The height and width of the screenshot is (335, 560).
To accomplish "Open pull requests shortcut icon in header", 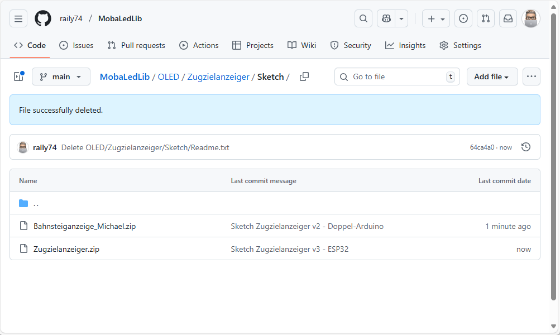I will point(486,18).
